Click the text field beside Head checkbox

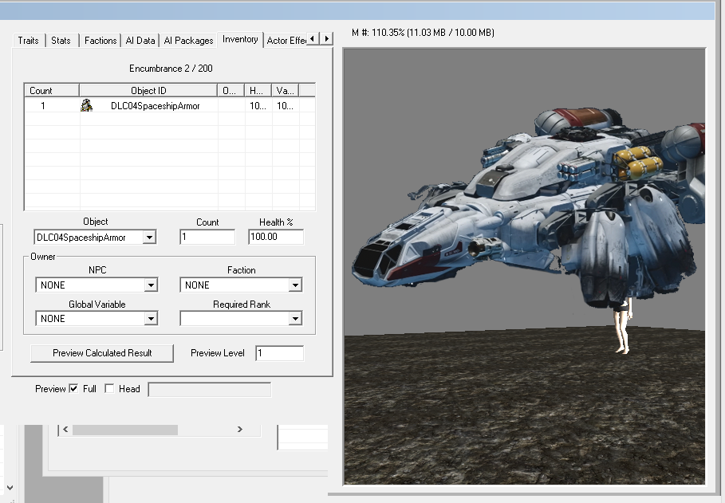pos(210,389)
